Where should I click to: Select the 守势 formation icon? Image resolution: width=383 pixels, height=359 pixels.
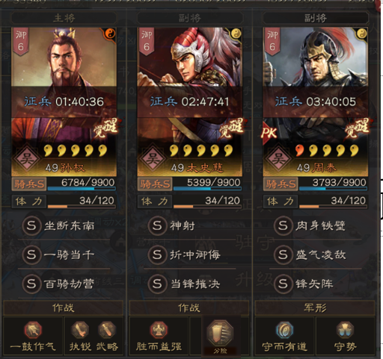(x=345, y=330)
